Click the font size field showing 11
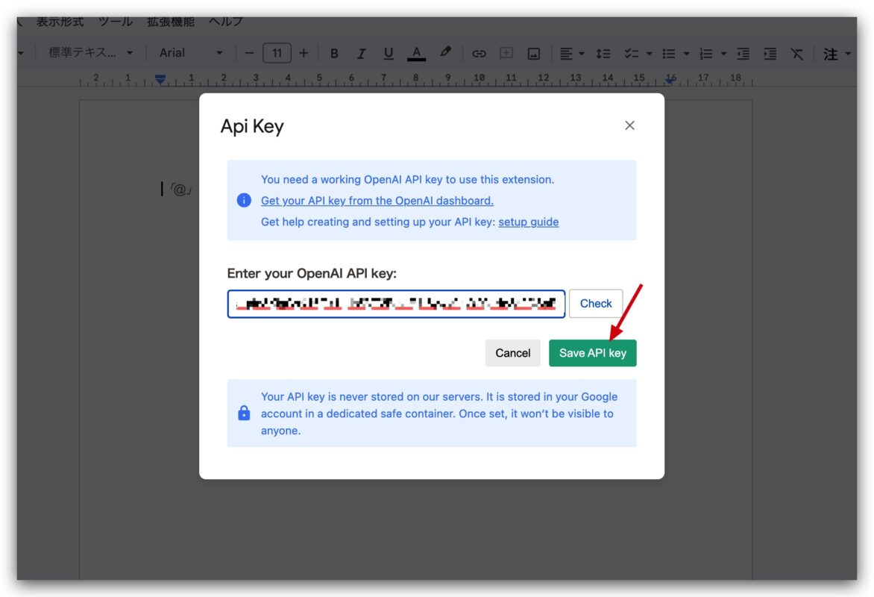 (277, 54)
